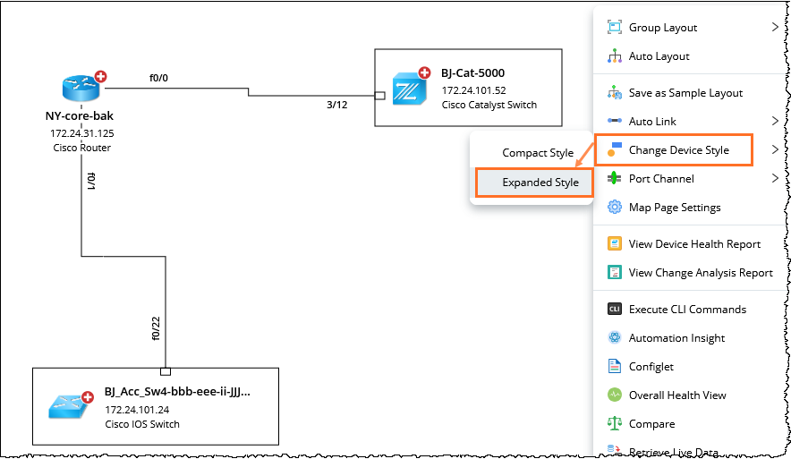
Task: Choose Expanded Style from submenu
Action: point(540,183)
